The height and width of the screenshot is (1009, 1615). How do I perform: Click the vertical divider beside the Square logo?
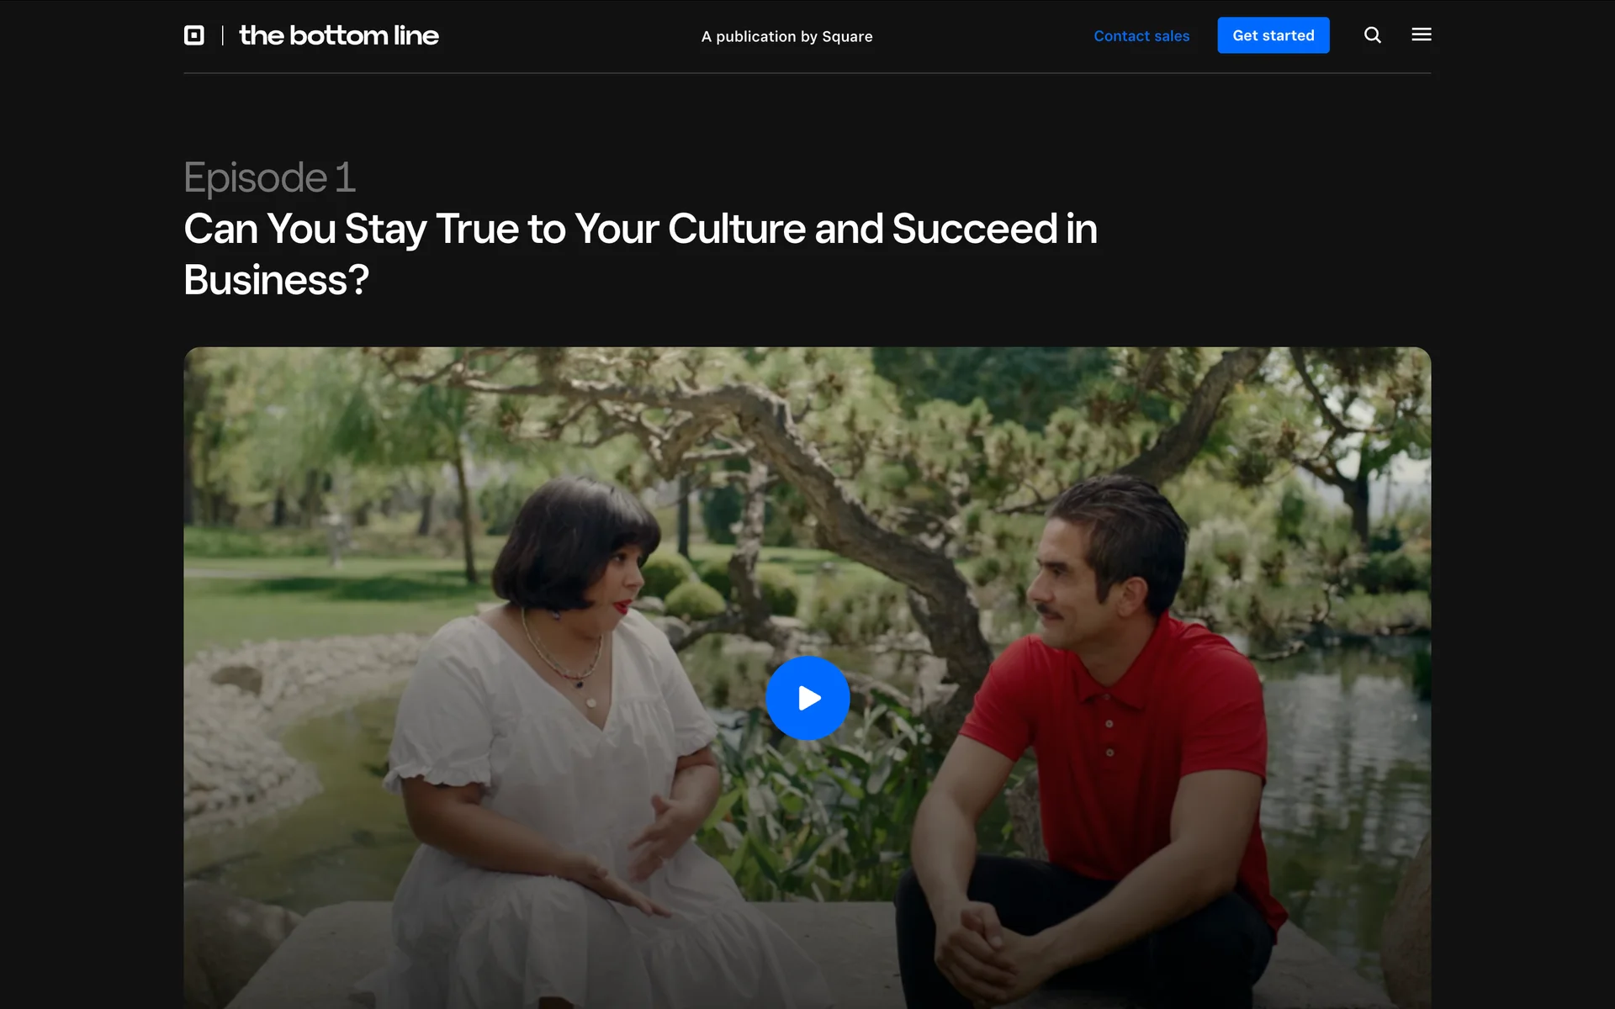click(222, 35)
